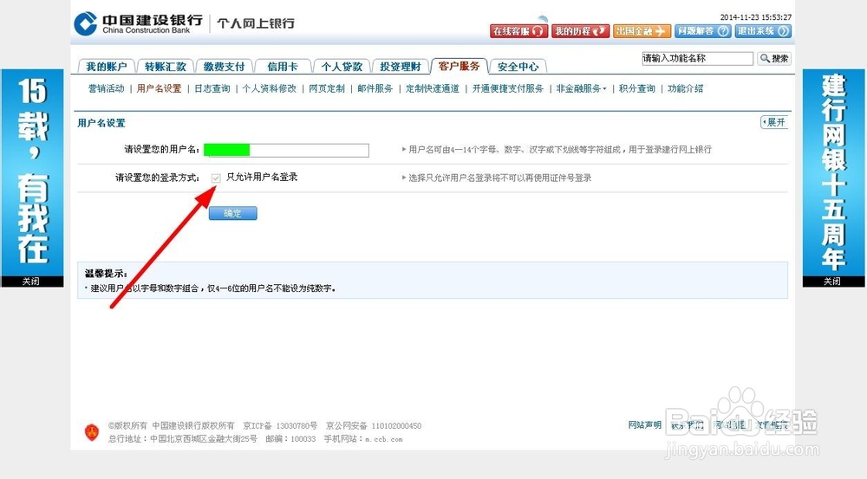Click the red police badge icon in footer

pyautogui.click(x=91, y=432)
